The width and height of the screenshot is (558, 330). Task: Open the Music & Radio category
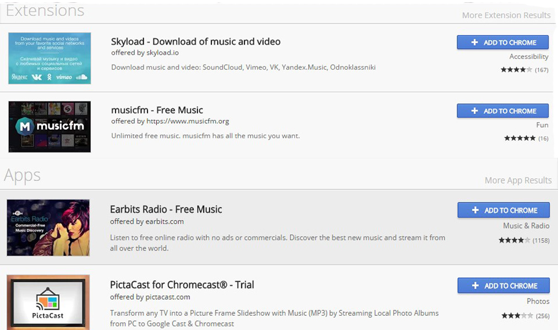[527, 224]
